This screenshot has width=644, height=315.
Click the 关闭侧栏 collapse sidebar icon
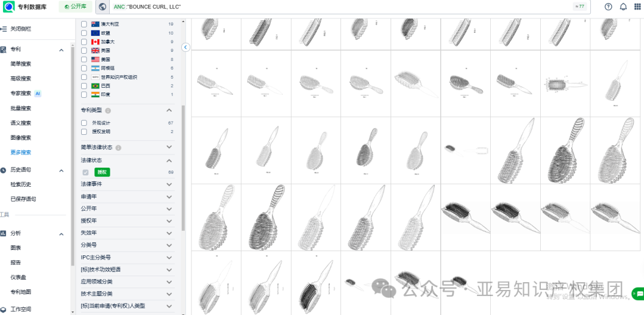[4, 29]
